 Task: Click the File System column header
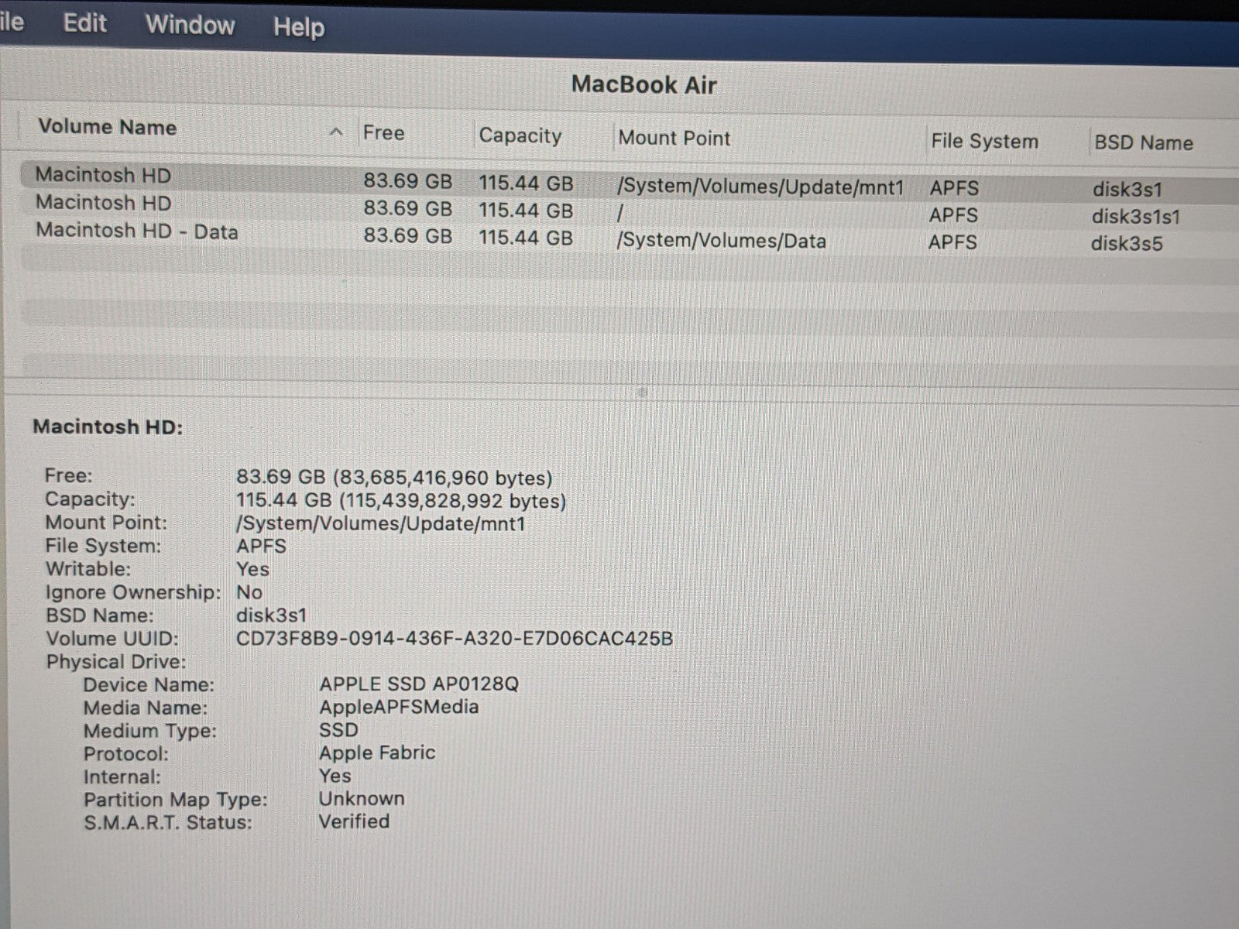(x=983, y=142)
